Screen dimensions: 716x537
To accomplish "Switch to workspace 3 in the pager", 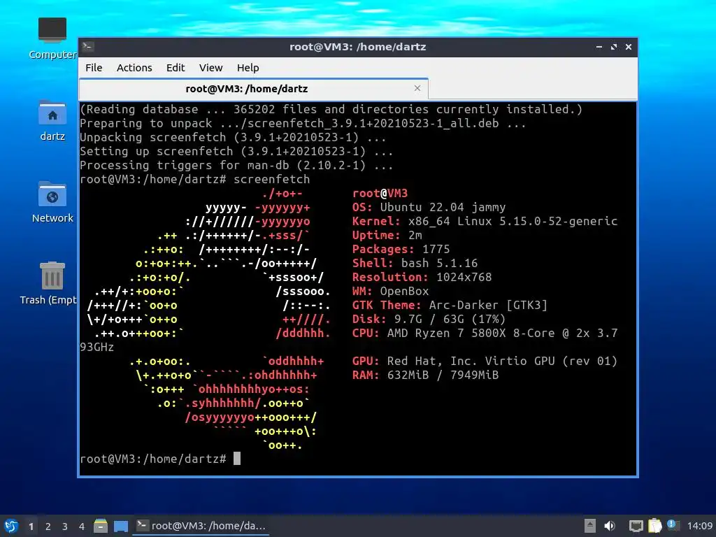I will (65, 527).
